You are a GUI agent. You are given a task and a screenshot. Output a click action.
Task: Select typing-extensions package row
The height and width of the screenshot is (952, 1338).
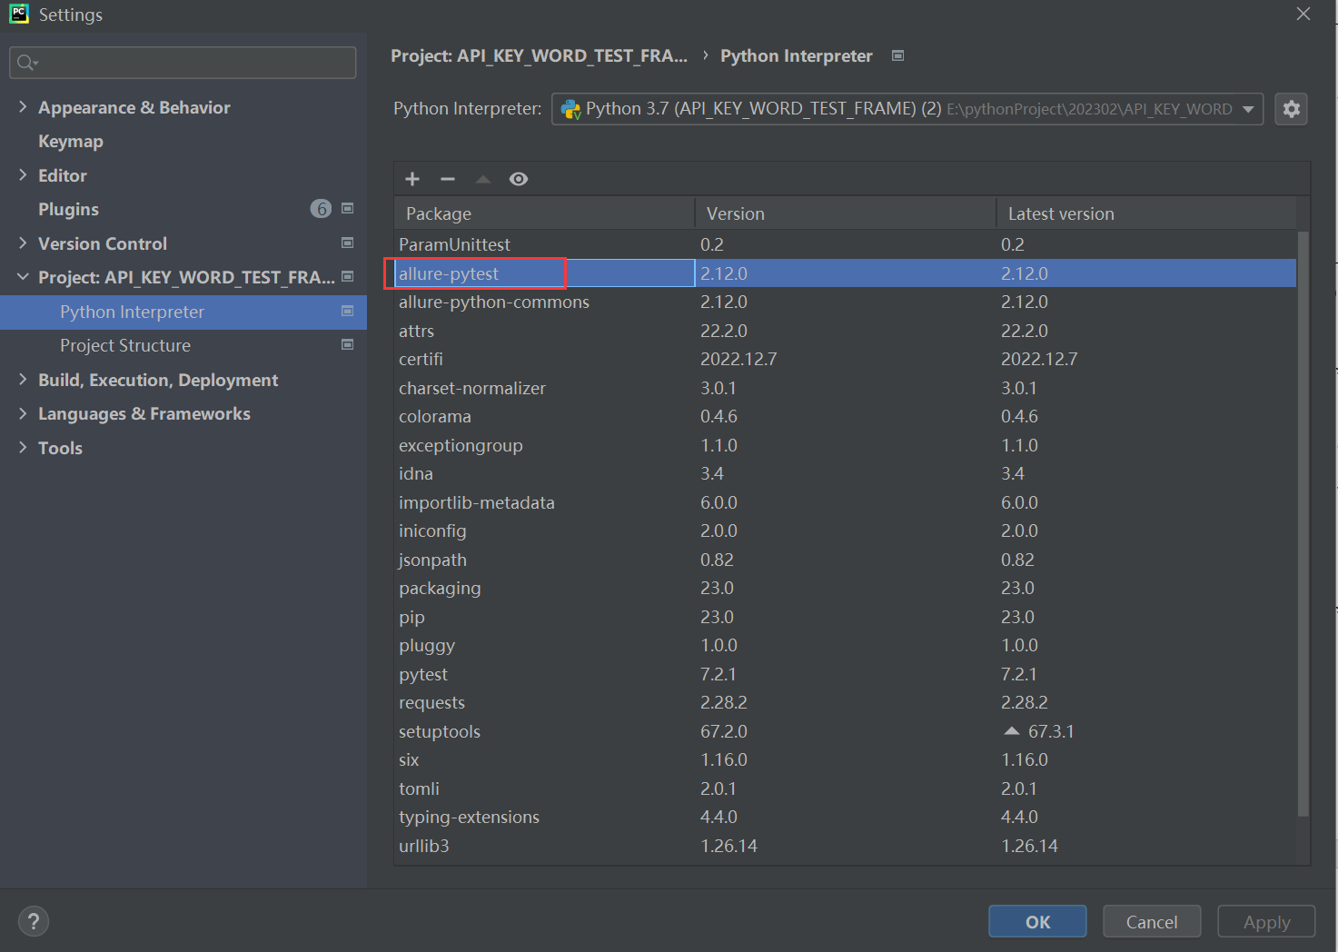point(846,817)
